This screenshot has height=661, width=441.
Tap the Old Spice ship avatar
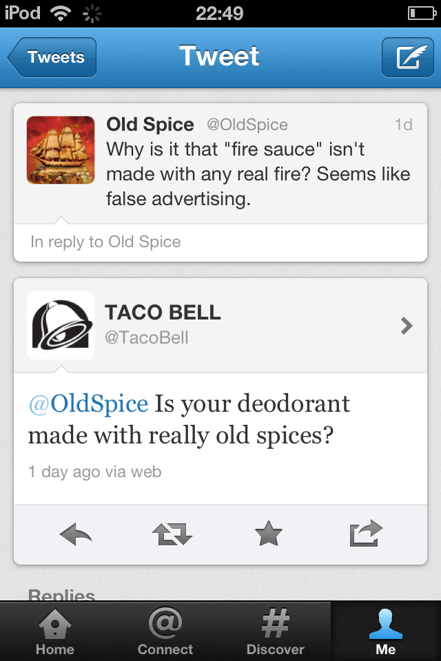(61, 150)
